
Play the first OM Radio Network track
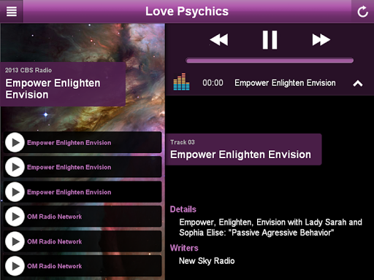(x=15, y=217)
